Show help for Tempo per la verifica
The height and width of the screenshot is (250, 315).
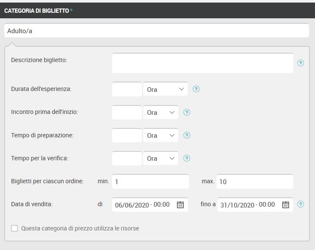pyautogui.click(x=187, y=158)
